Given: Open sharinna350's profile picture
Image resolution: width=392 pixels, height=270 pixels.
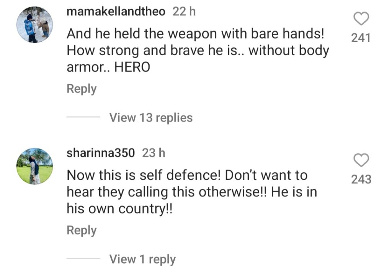Looking at the screenshot, I should coord(34,166).
